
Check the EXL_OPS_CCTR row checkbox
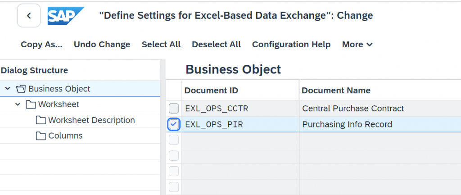coord(174,109)
